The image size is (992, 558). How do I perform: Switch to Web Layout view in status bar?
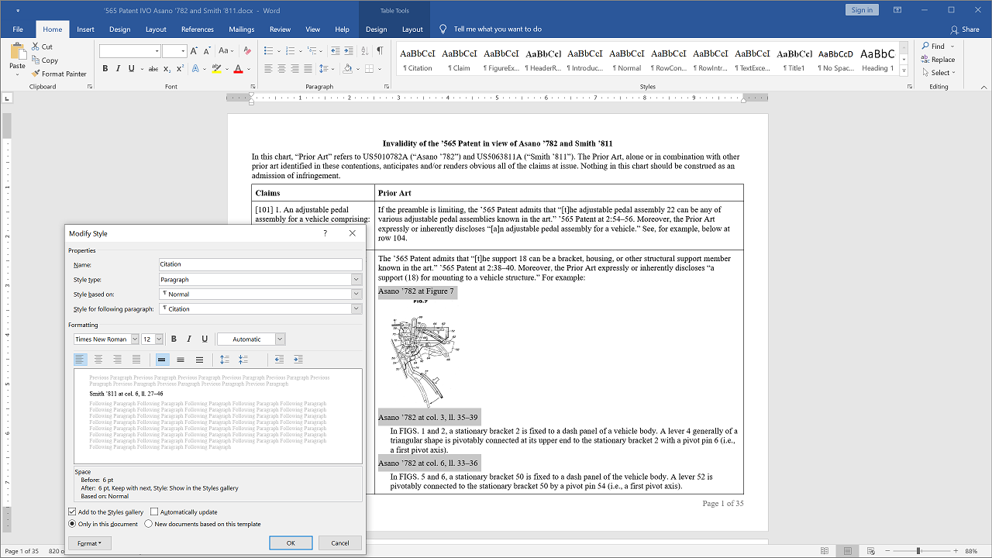click(870, 551)
